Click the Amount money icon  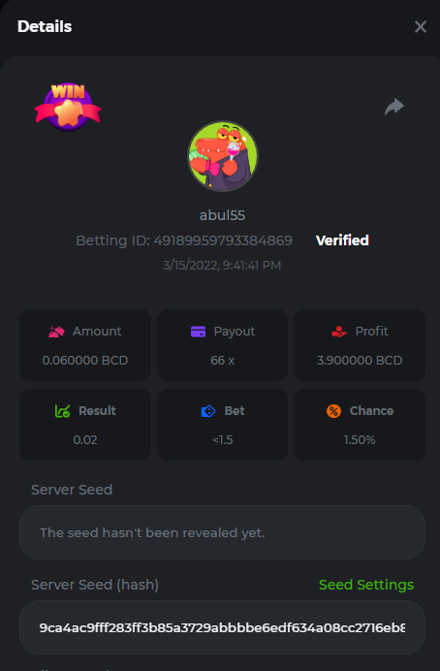(x=56, y=332)
